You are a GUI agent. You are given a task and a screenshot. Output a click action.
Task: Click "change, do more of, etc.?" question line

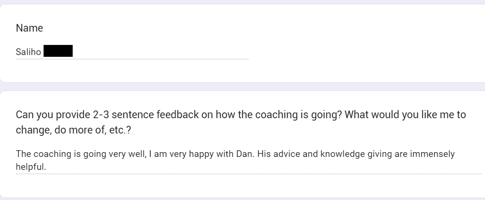73,130
